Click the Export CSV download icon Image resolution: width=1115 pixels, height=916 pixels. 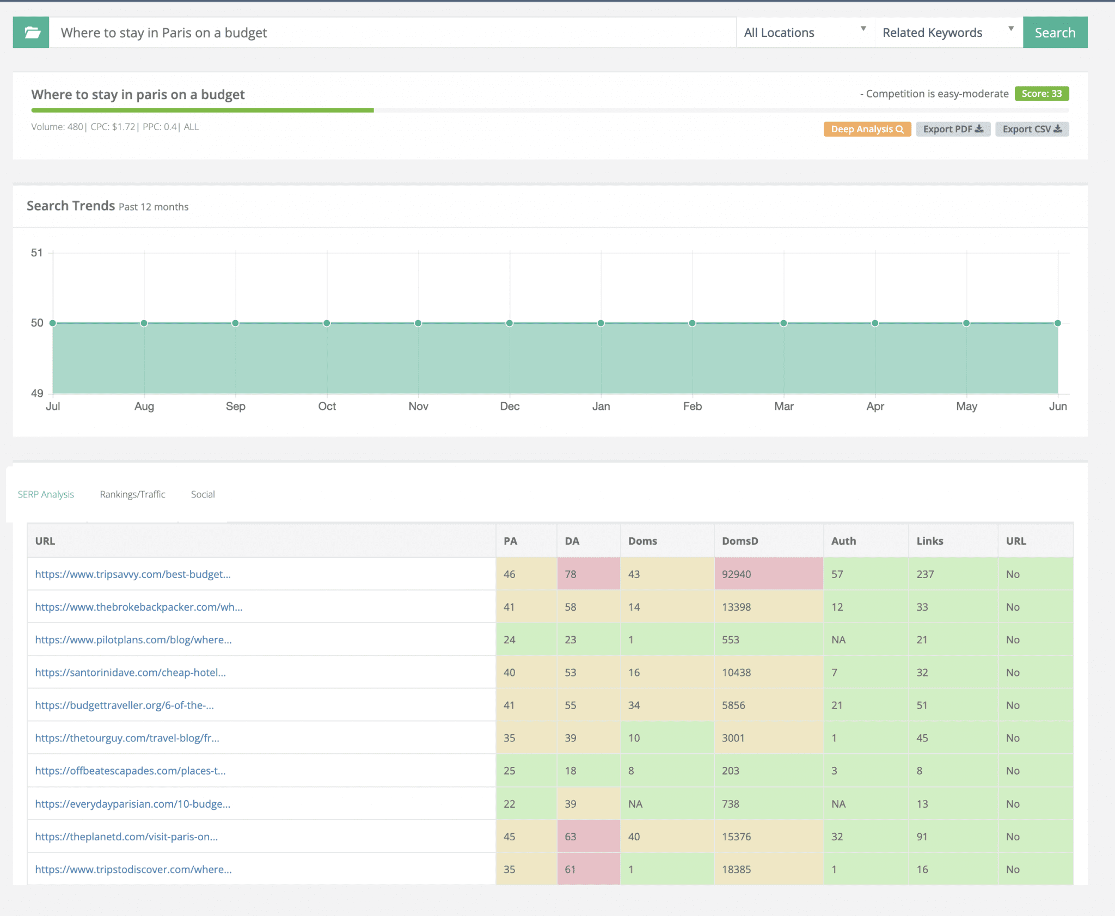(1058, 129)
